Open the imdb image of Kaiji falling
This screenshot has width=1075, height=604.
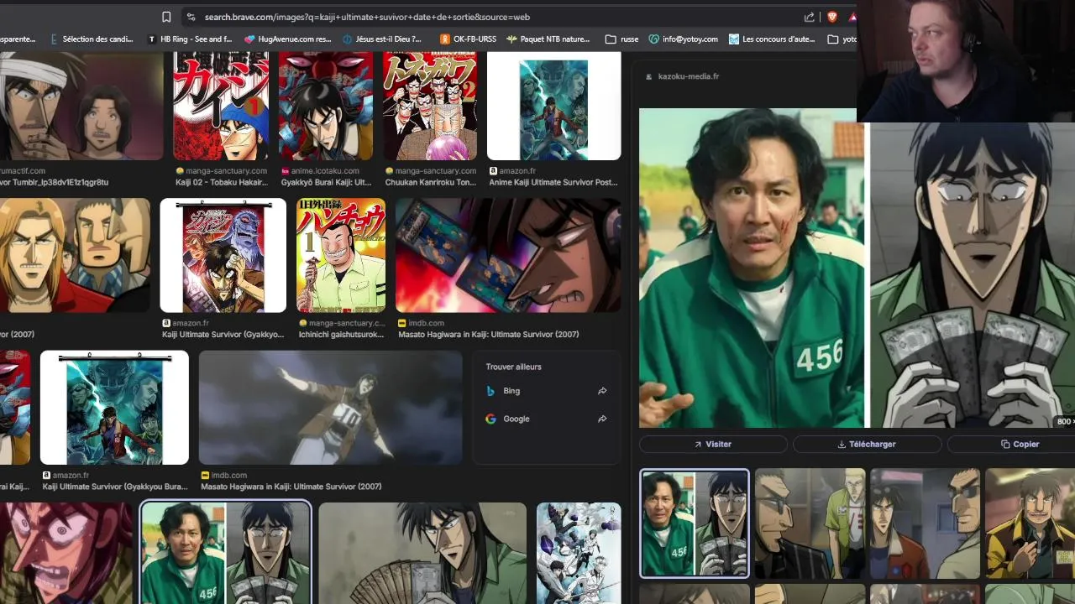pyautogui.click(x=330, y=408)
